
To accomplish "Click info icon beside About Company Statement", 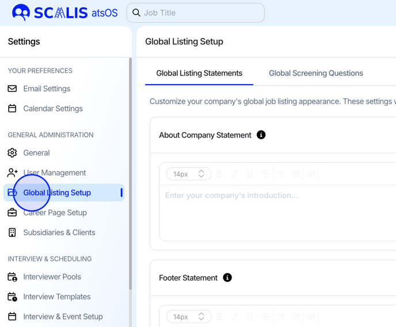I will click(x=261, y=135).
